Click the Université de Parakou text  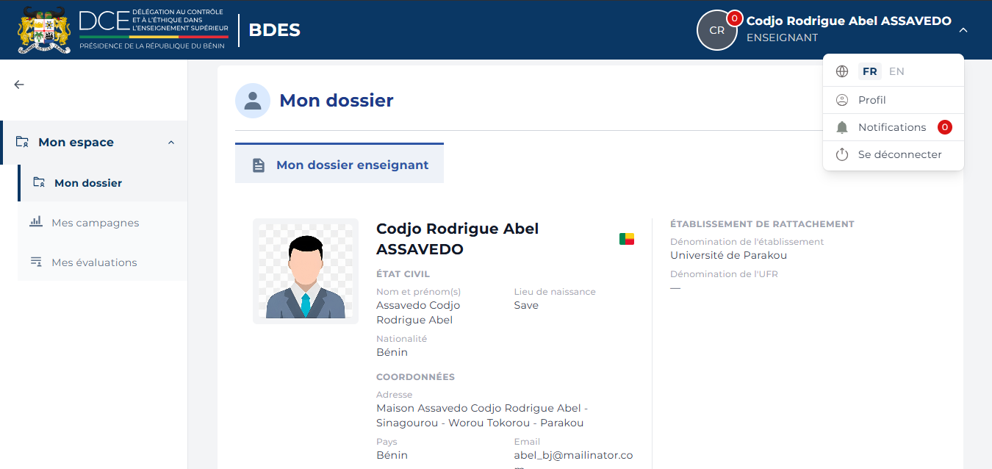coord(728,255)
